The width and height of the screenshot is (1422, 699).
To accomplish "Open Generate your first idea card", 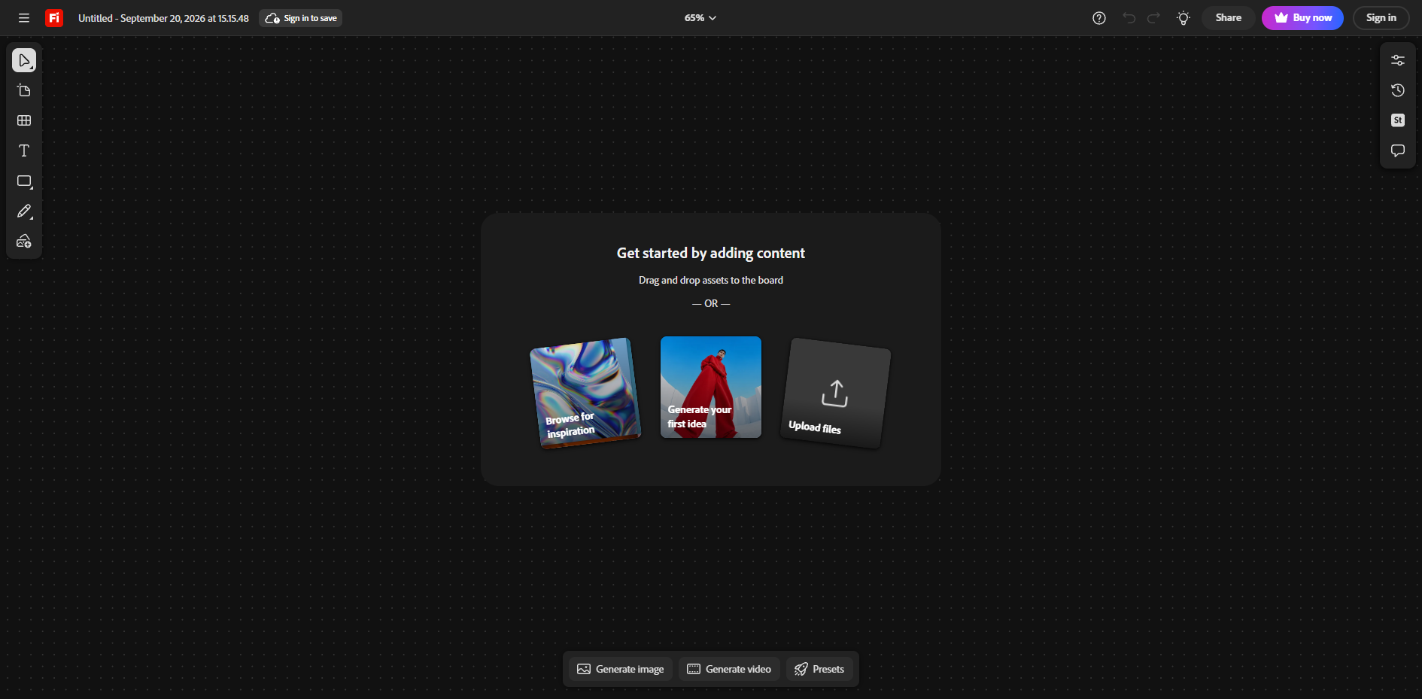I will (x=711, y=387).
